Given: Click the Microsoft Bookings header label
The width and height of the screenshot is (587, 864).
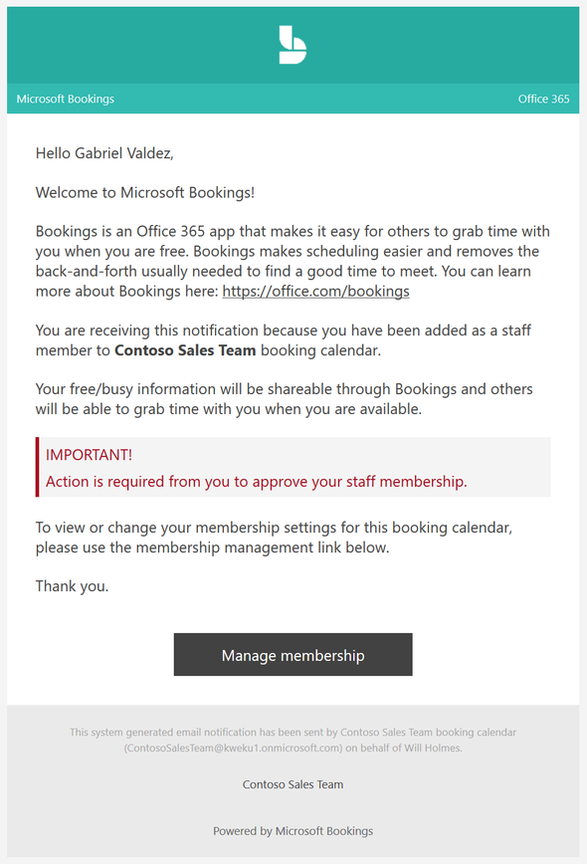Looking at the screenshot, I should [x=66, y=100].
